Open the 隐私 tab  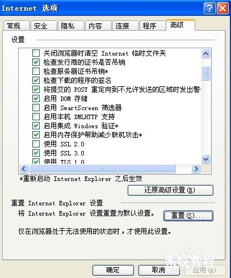tap(71, 26)
